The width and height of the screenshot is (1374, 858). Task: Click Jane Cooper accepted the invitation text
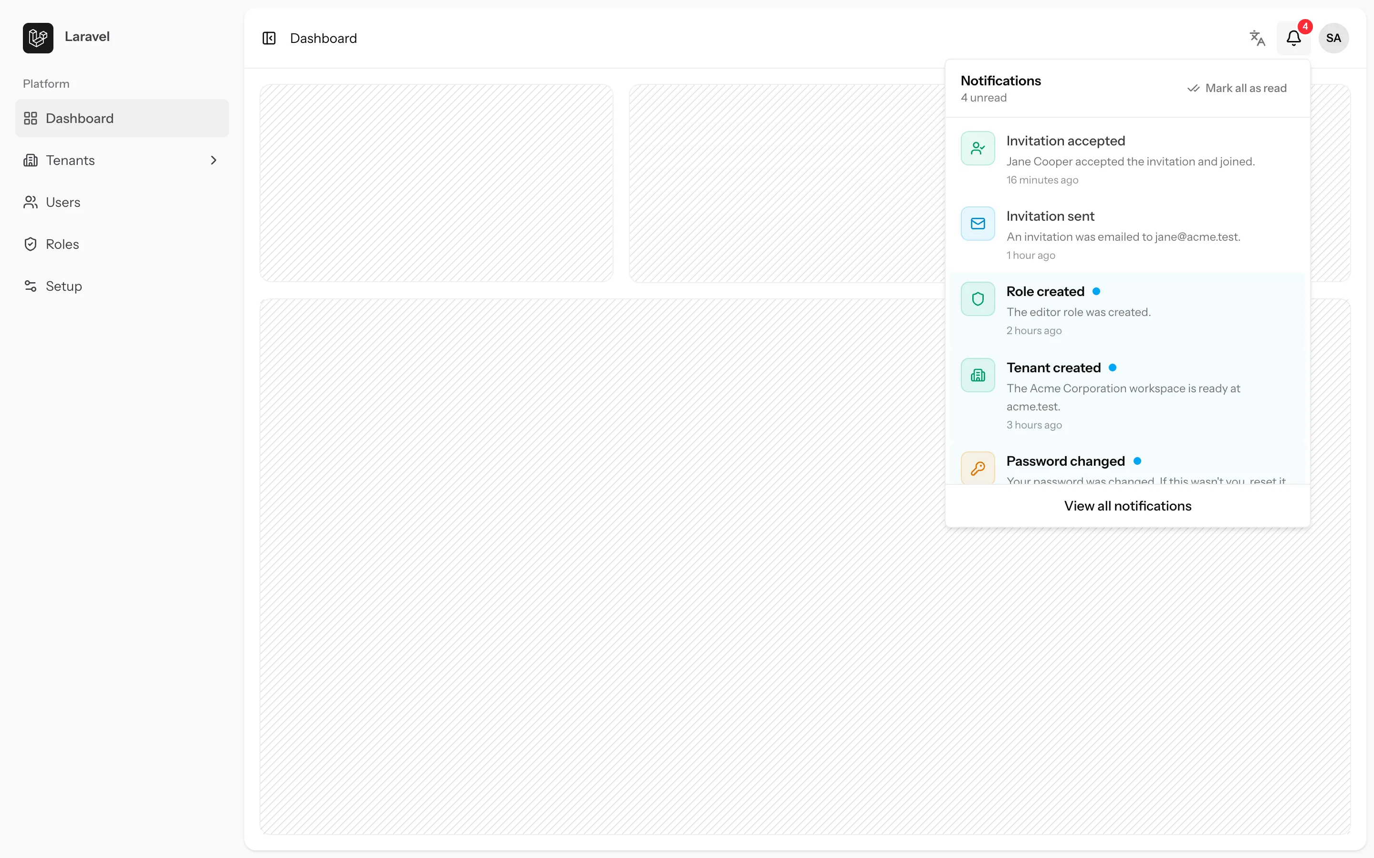tap(1130, 162)
